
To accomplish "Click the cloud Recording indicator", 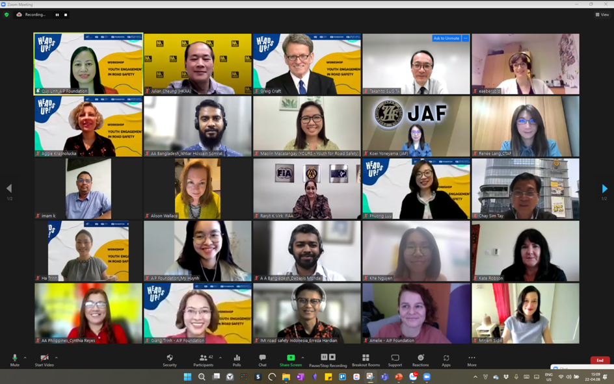I will click(31, 15).
